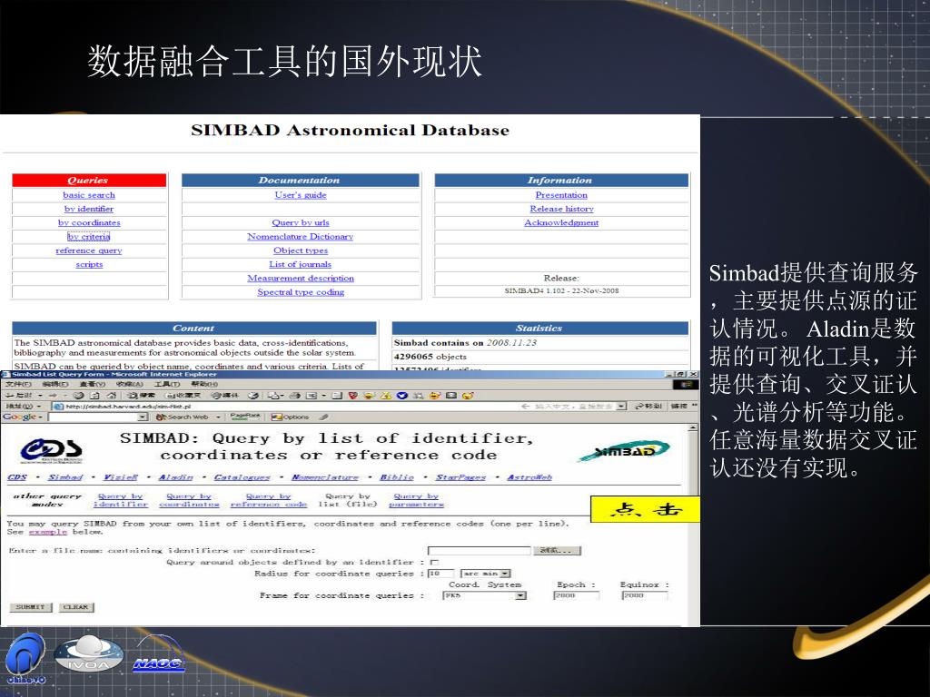This screenshot has height=697, width=930.
Task: Open the 文件(F) File menu
Action: pyautogui.click(x=18, y=384)
